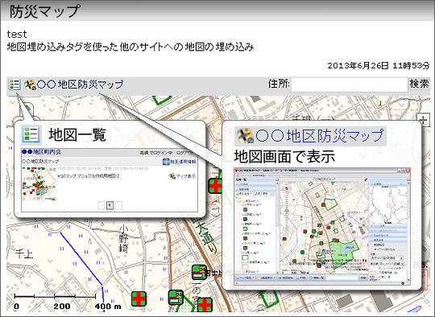
Task: Click the 地図埋め込みタグを使った description line
Action: click(130, 47)
